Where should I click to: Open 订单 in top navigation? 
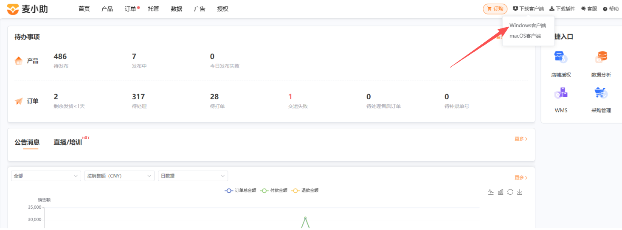pyautogui.click(x=130, y=8)
